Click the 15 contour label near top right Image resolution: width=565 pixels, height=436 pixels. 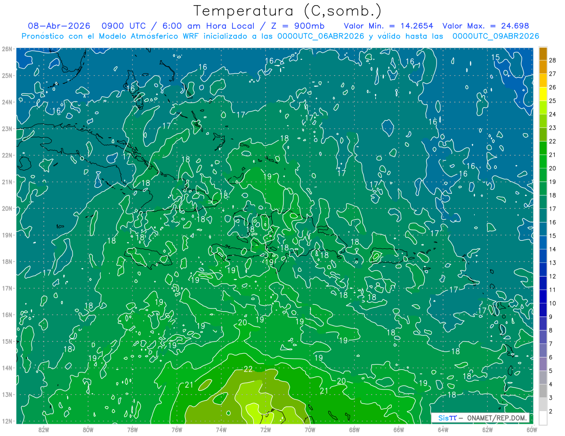[x=496, y=57]
